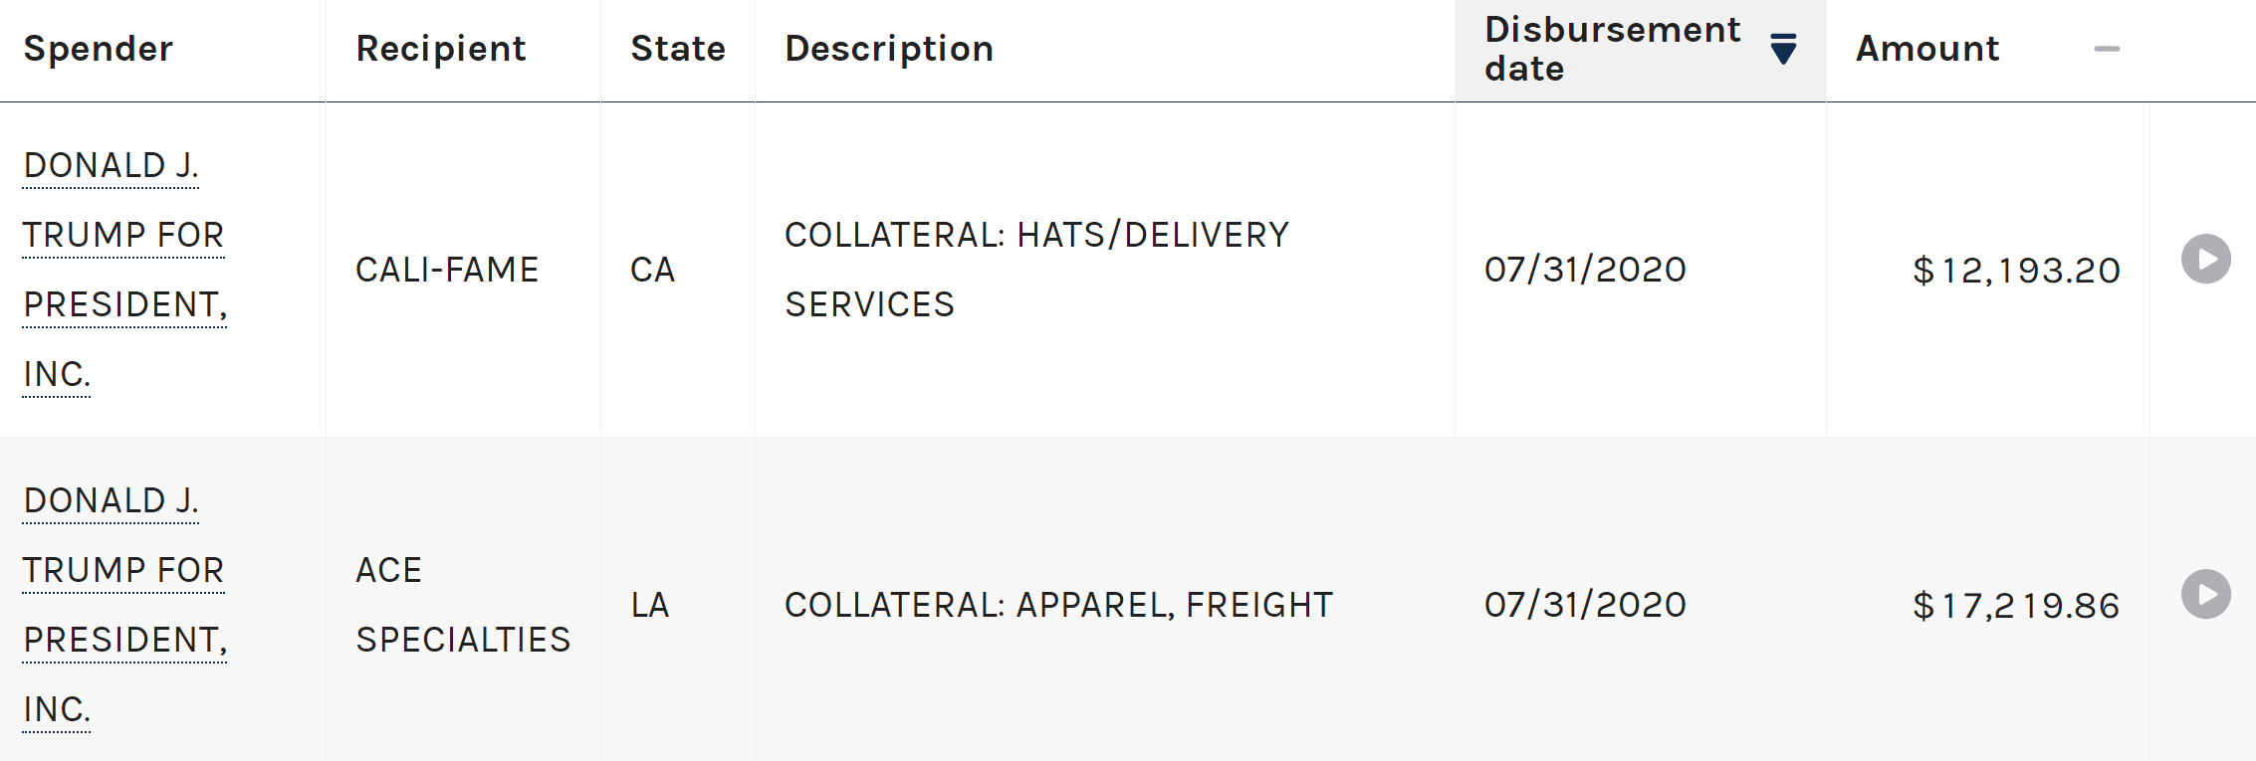The width and height of the screenshot is (2256, 761).
Task: Toggle descending sort arrow on Disbursement date
Action: (1783, 49)
